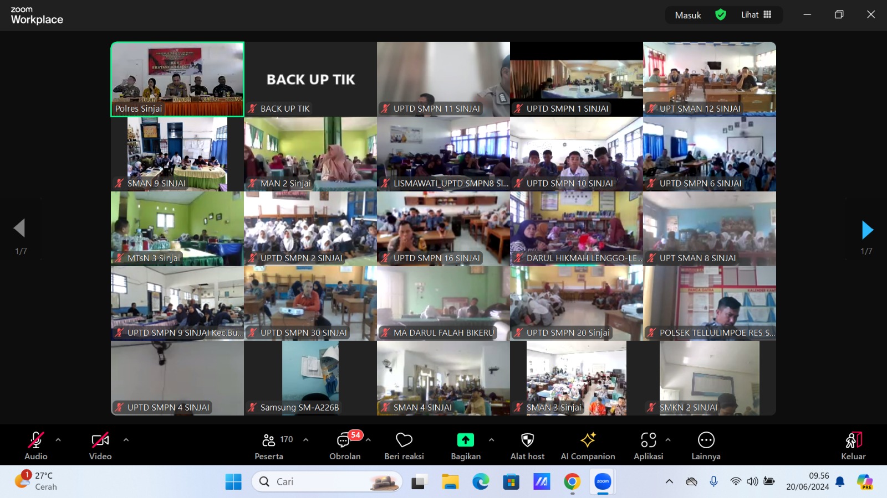Open the Peserta participants panel
Screen dimensions: 887x498
(269, 445)
